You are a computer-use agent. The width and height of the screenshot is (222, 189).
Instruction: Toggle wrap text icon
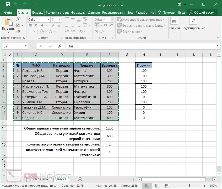[x=85, y=19]
